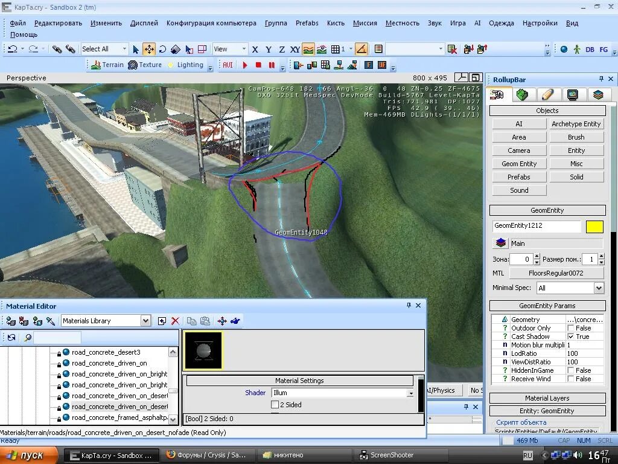Pause playback with red pause icon

(272, 65)
